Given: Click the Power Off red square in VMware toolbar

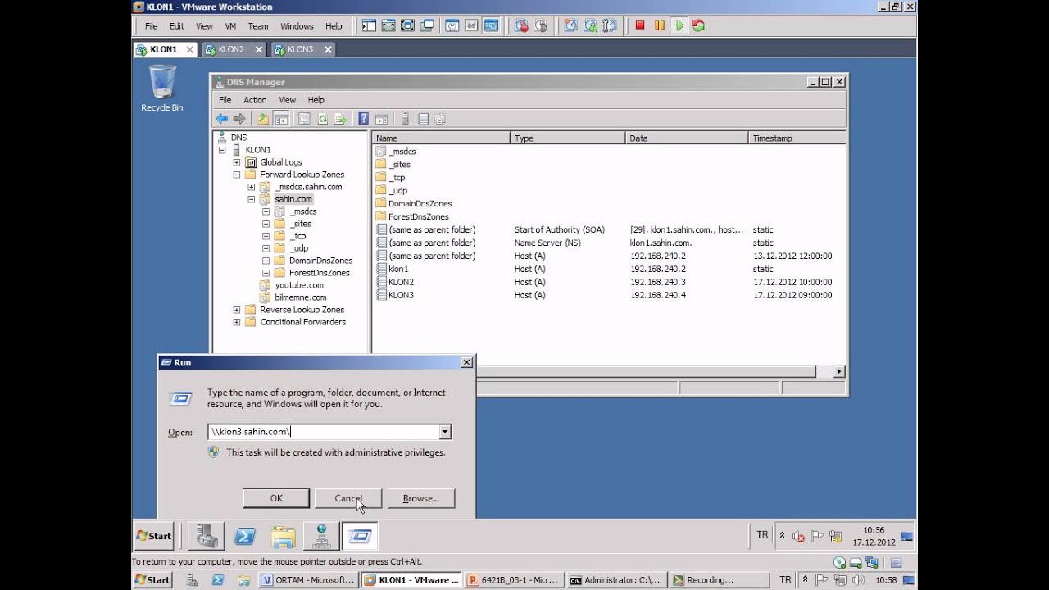Looking at the screenshot, I should (640, 25).
